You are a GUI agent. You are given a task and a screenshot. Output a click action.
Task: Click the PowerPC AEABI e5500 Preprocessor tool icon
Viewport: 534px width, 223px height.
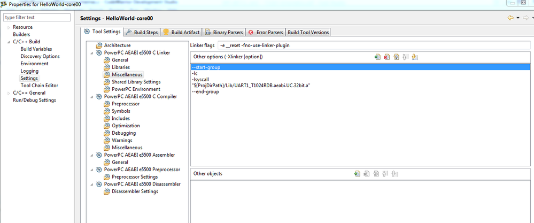99,170
